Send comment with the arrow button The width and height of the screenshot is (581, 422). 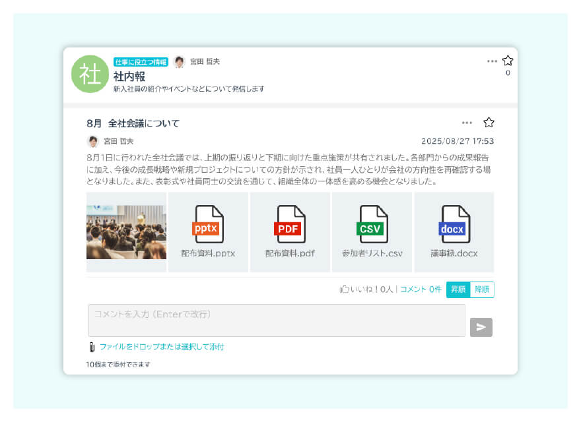[x=481, y=327]
